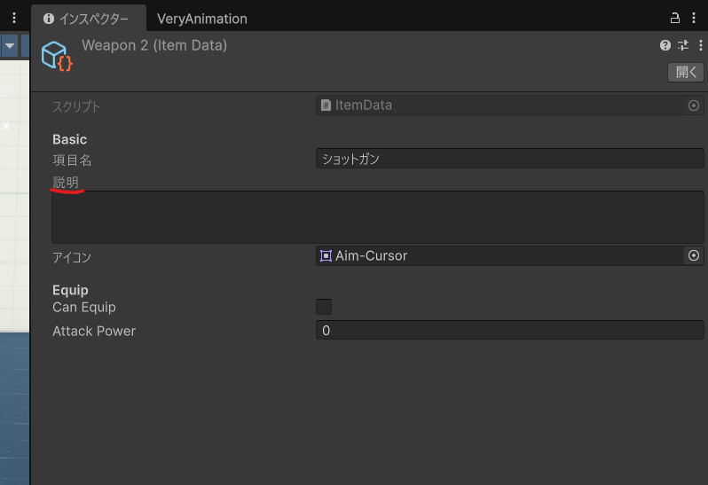The width and height of the screenshot is (708, 485).
Task: Click the Aim-Cursor sprite icon
Action: (x=326, y=256)
